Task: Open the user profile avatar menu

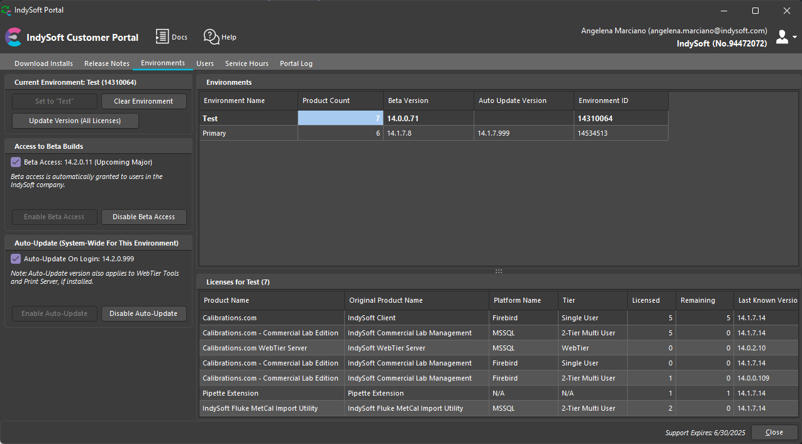Action: tap(783, 37)
